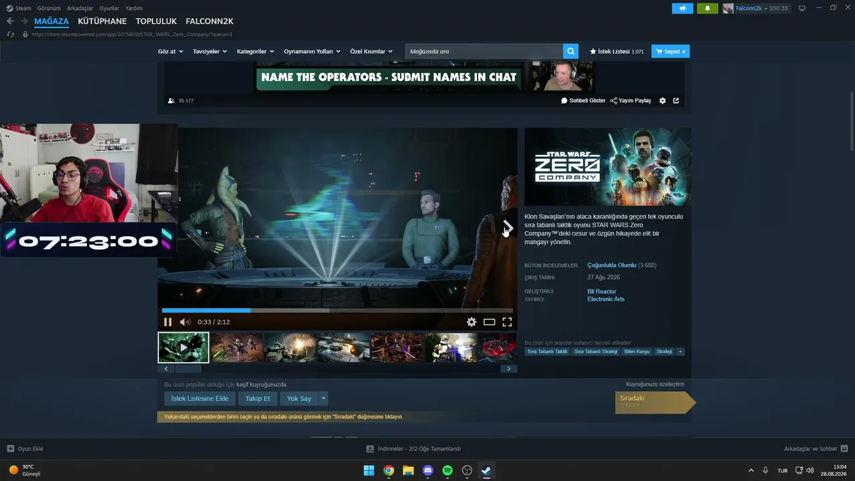Screen dimensions: 855x481
Task: Open Oynamanın Yolları dropdown
Action: [312, 51]
